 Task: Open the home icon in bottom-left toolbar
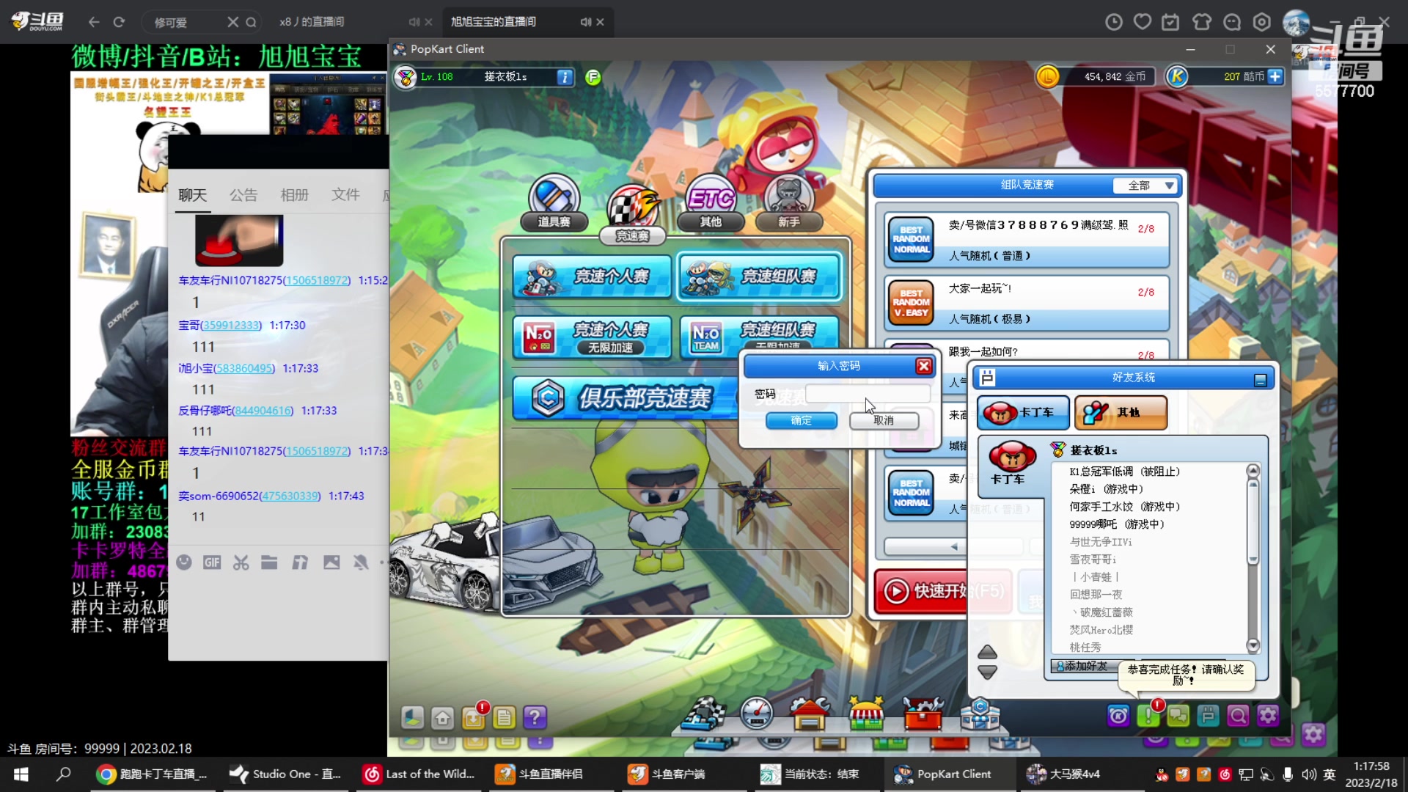443,718
